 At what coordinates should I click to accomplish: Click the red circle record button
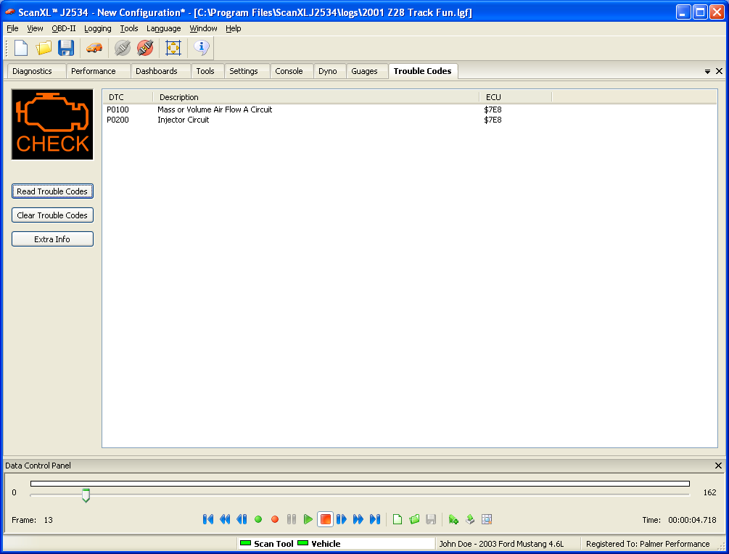pyautogui.click(x=275, y=519)
